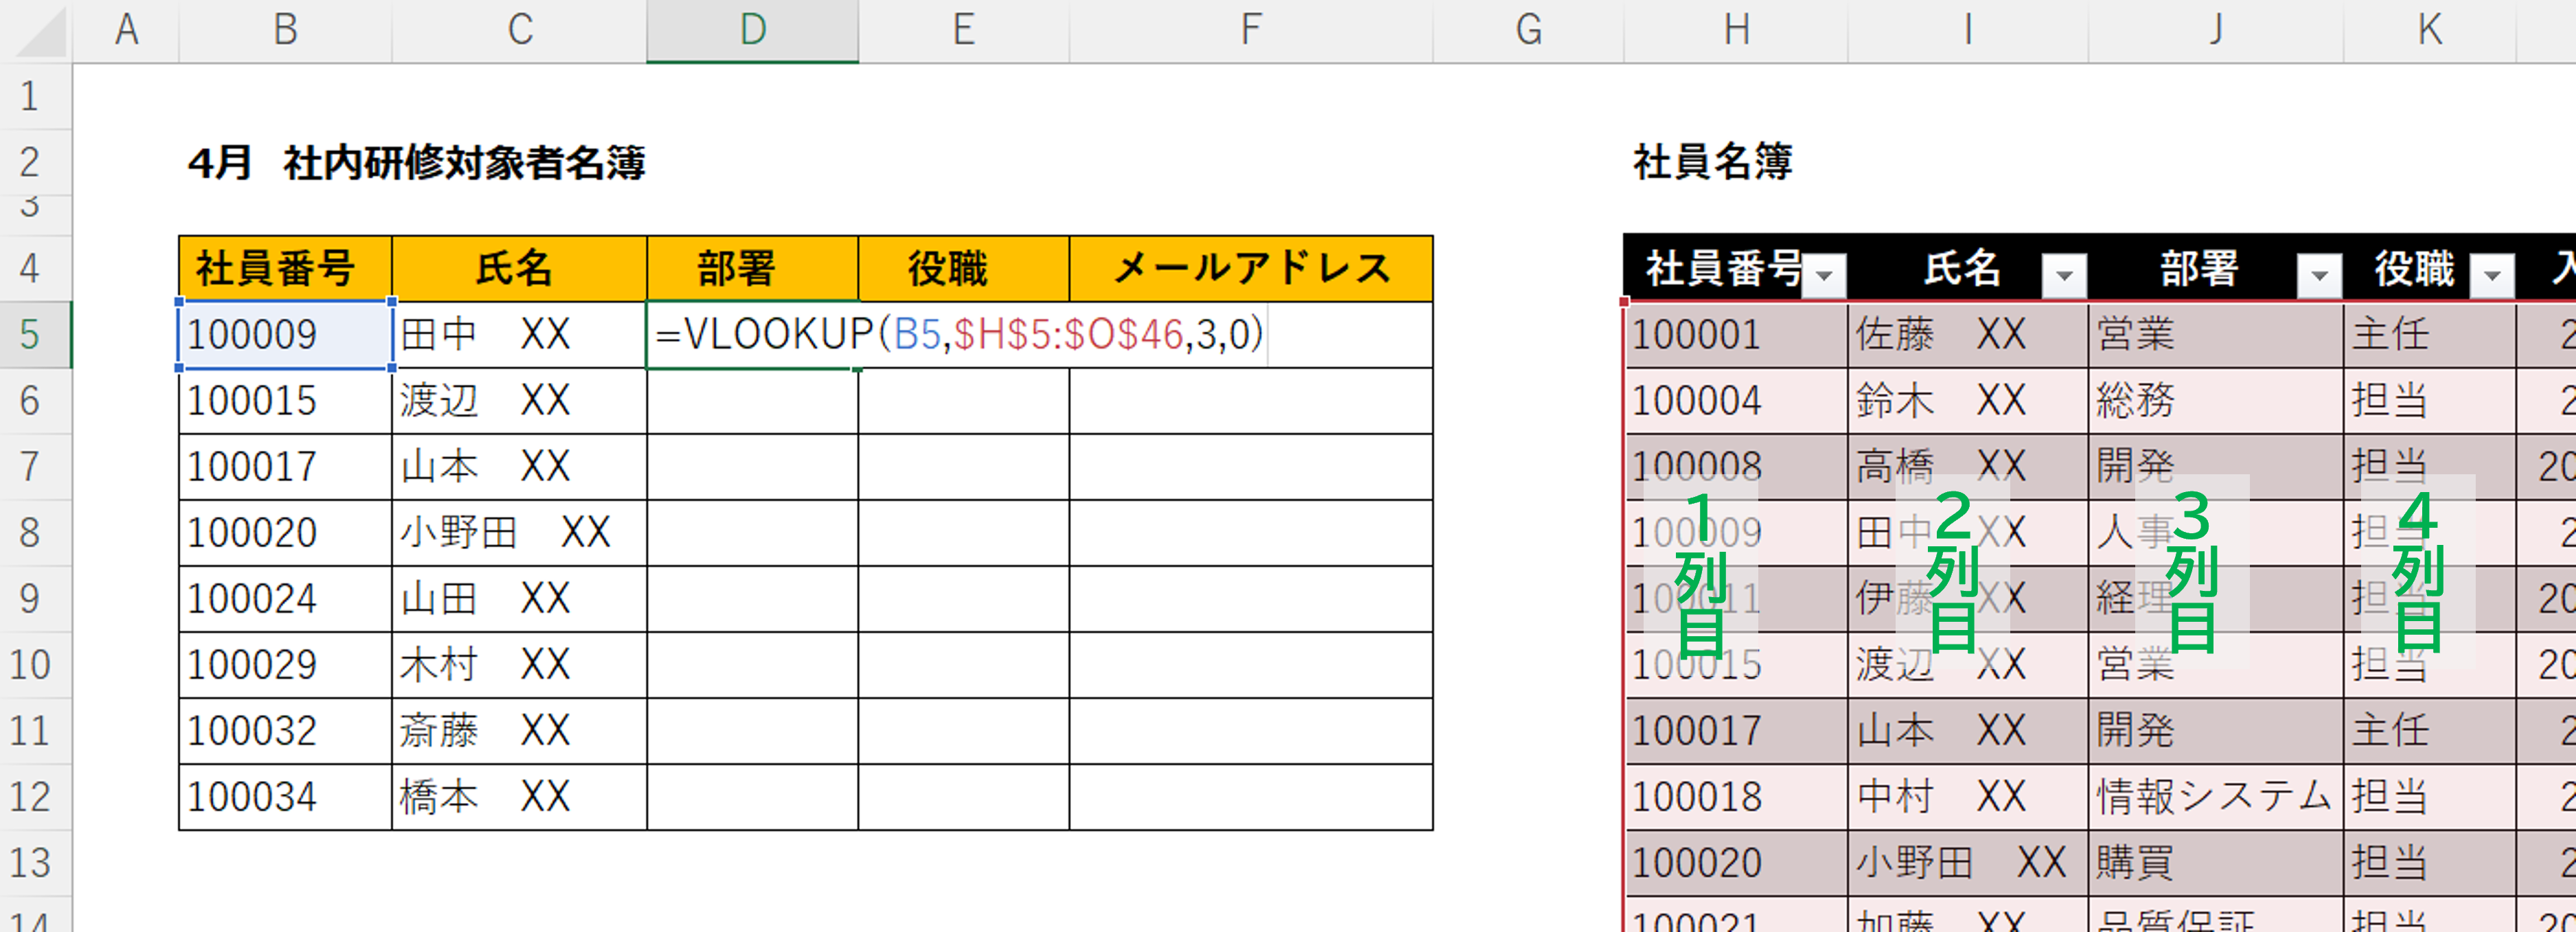Click the 社員名簿 title text
This screenshot has height=932, width=2576.
1712,162
